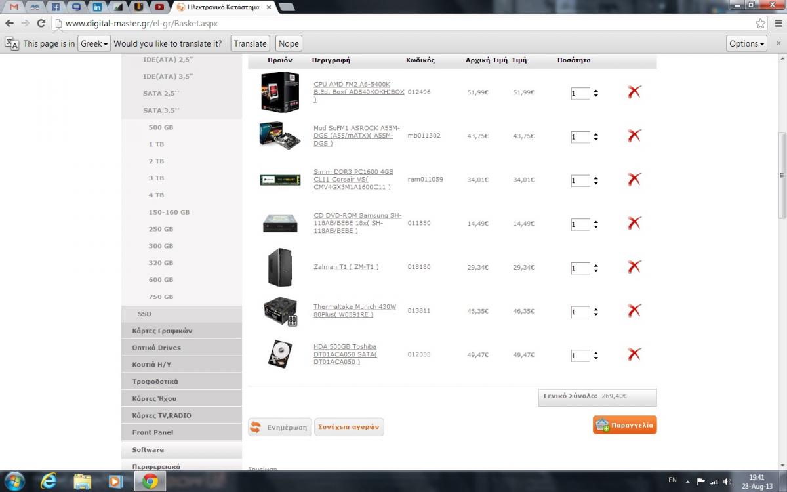Go back in browser history
This screenshot has width=787, height=492.
[10, 23]
